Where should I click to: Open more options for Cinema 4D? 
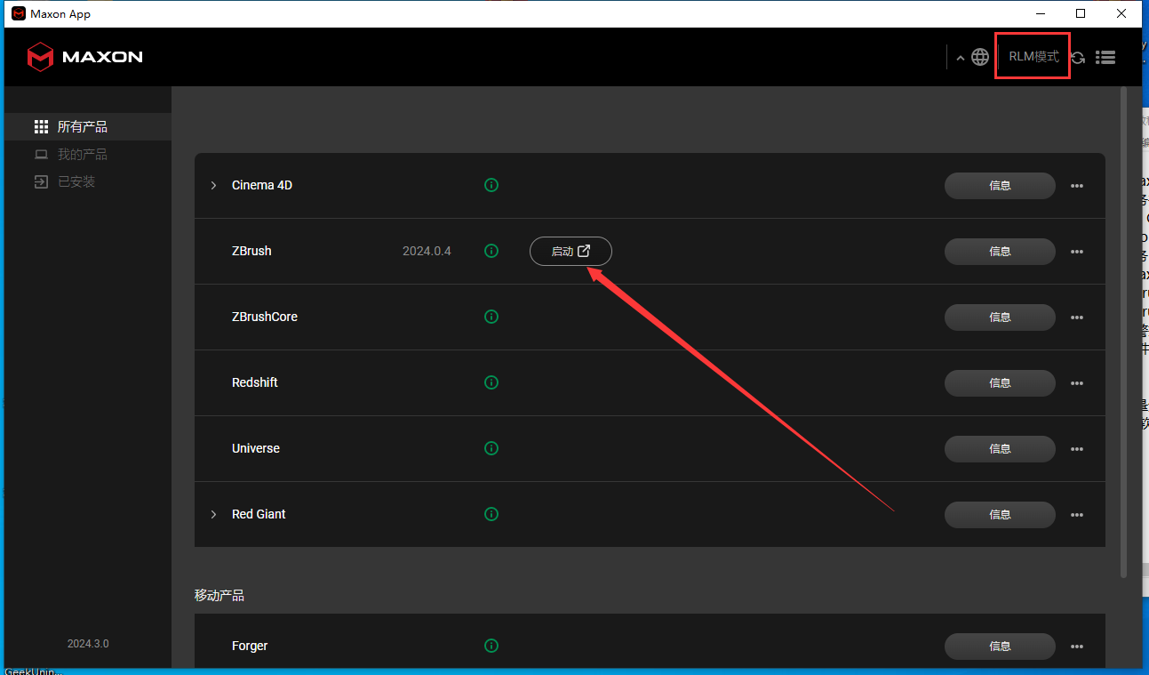1077,186
